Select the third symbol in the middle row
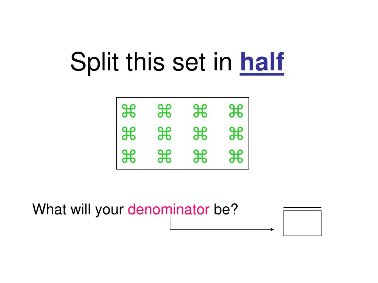The image size is (378, 283). coord(200,133)
